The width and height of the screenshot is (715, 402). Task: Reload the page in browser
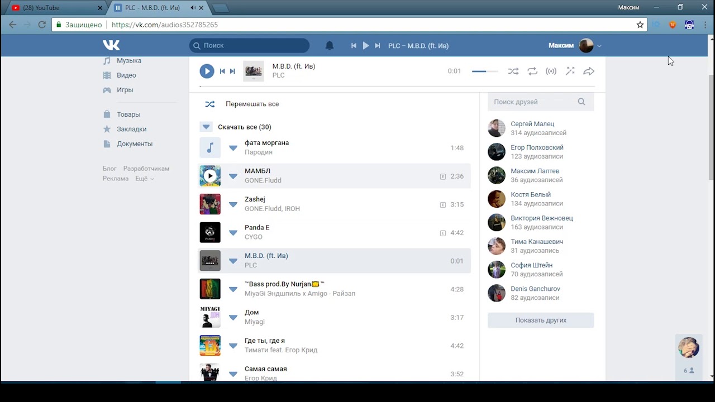tap(42, 25)
